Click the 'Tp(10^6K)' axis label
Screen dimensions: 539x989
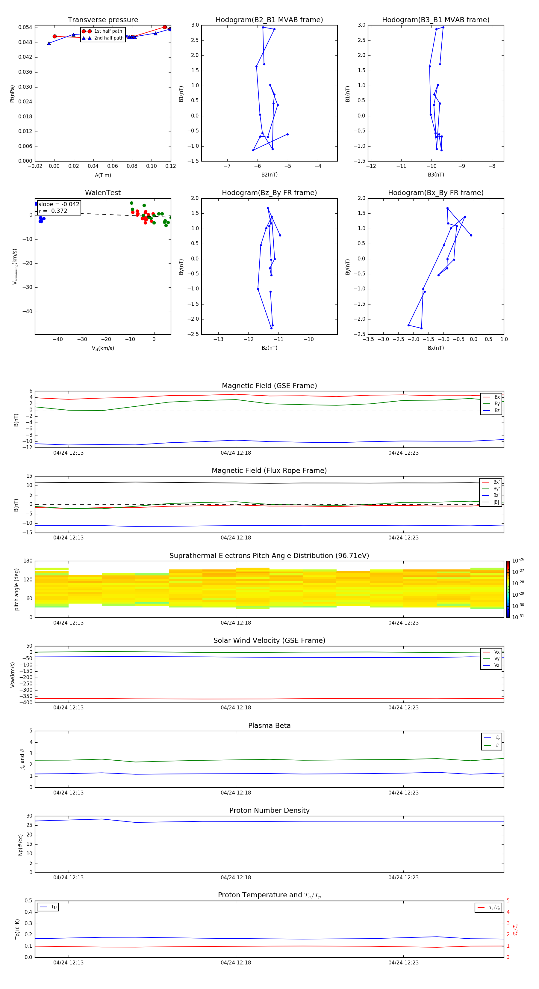coord(17,929)
